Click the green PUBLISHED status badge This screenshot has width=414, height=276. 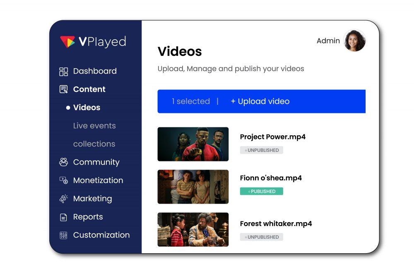[262, 191]
